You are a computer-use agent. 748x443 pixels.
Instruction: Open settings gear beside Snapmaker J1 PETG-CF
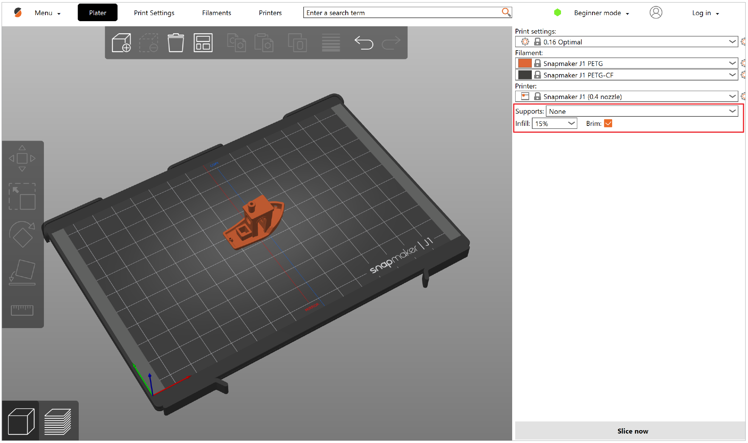coord(743,75)
